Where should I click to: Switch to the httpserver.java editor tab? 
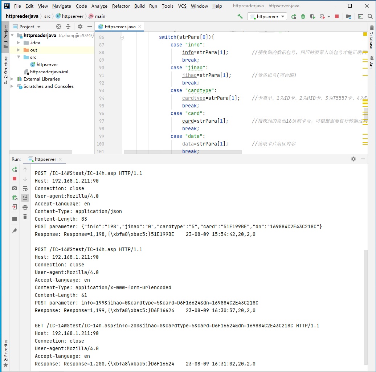120,27
